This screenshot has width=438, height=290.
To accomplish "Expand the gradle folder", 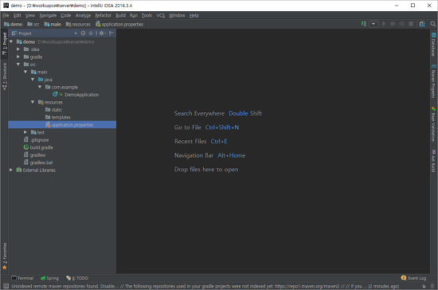I will click(x=18, y=57).
